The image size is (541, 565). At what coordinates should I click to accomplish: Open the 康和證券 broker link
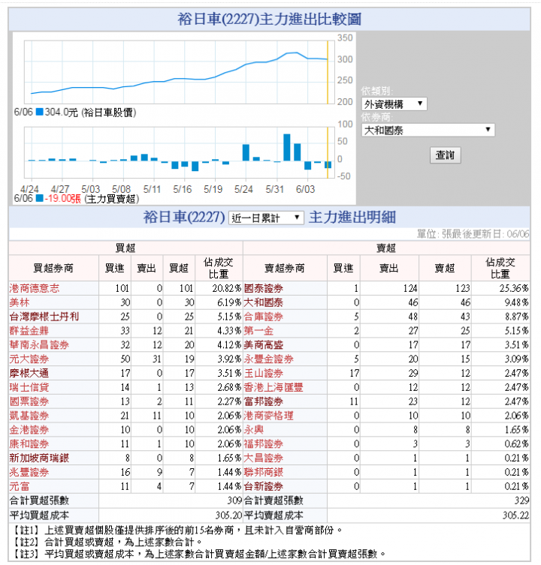(29, 443)
